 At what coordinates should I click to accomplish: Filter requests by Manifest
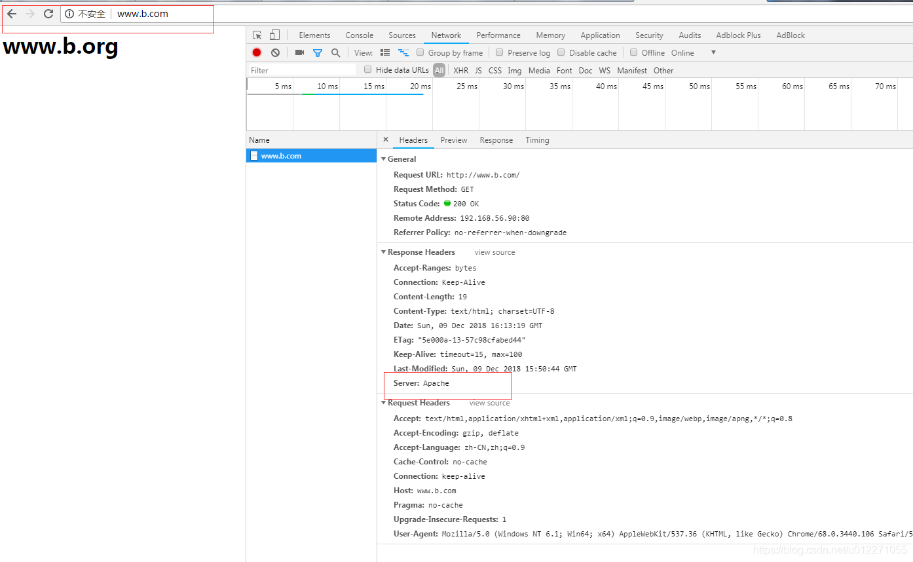pos(632,70)
